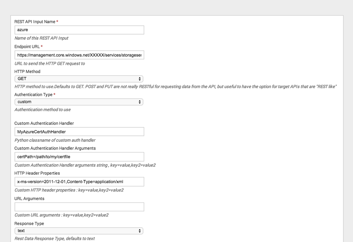This screenshot has width=353, height=242.
Task: Click the "Custom Authentication Handler" label
Action: pyautogui.click(x=44, y=123)
